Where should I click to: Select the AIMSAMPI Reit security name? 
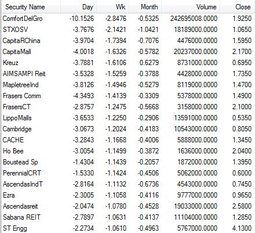[x=24, y=74]
